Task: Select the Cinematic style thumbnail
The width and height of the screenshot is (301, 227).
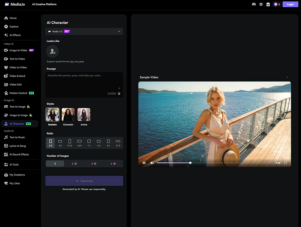Action: (68, 115)
